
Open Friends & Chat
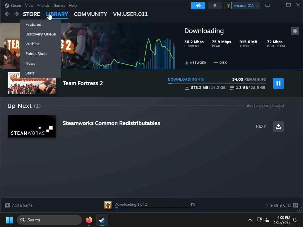tap(278, 205)
